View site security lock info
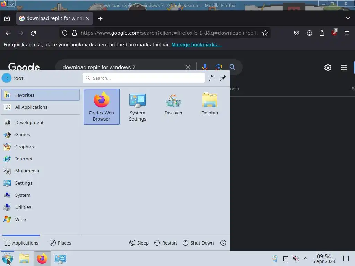Image resolution: width=355 pixels, height=266 pixels. 75,33
